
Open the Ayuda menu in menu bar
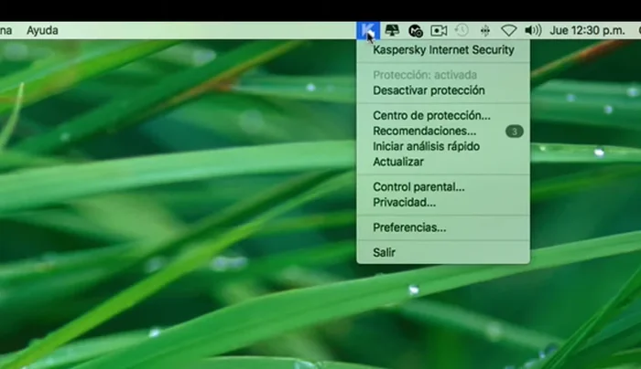tap(42, 30)
